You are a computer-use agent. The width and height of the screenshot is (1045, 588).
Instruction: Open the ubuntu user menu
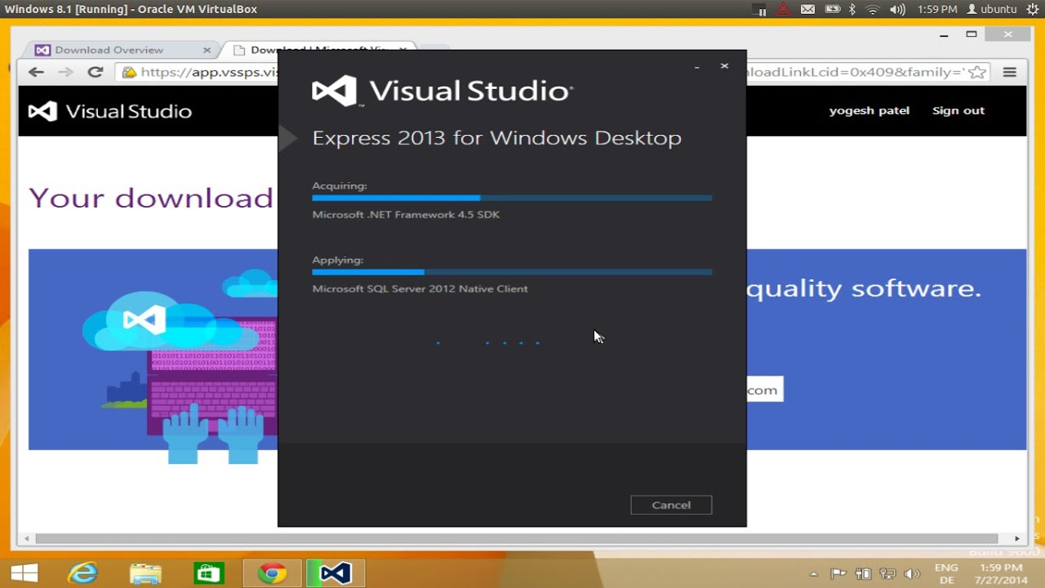991,9
